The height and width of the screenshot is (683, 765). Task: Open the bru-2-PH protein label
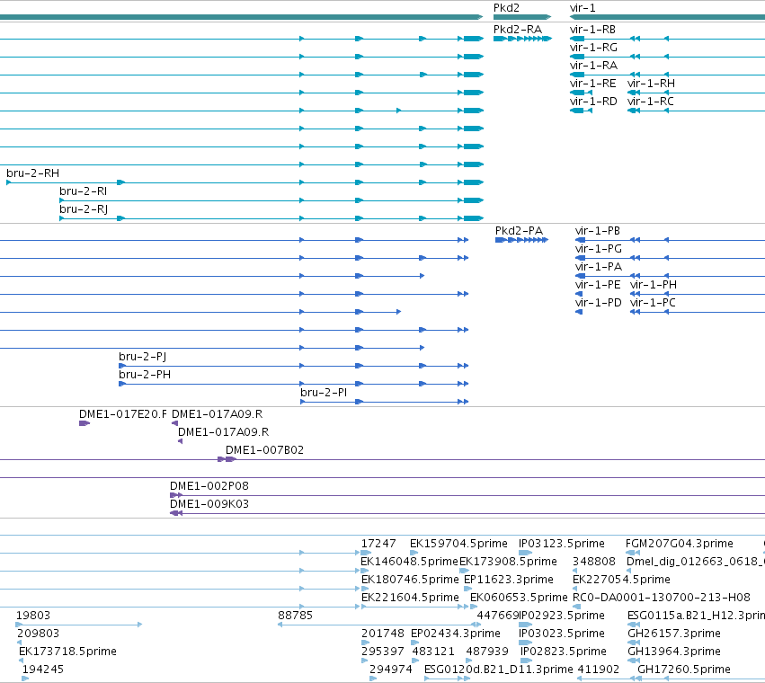145,375
